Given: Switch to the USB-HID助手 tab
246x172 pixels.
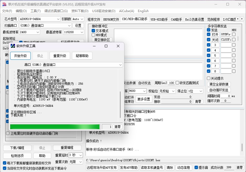Looking at the screenshot, I should point(159,19).
